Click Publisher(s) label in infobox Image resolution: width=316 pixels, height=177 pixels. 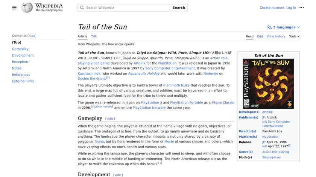pyautogui.click(x=248, y=117)
